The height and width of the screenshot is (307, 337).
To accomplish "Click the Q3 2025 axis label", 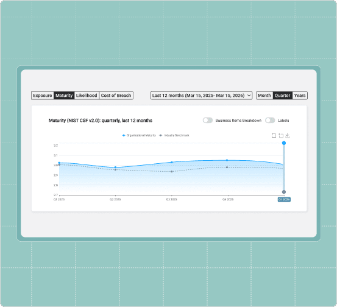I will (171, 199).
